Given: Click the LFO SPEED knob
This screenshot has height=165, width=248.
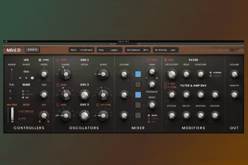Looking at the screenshot, I should 44,74.
